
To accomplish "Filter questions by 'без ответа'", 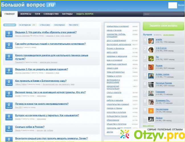I will (x=73, y=25).
